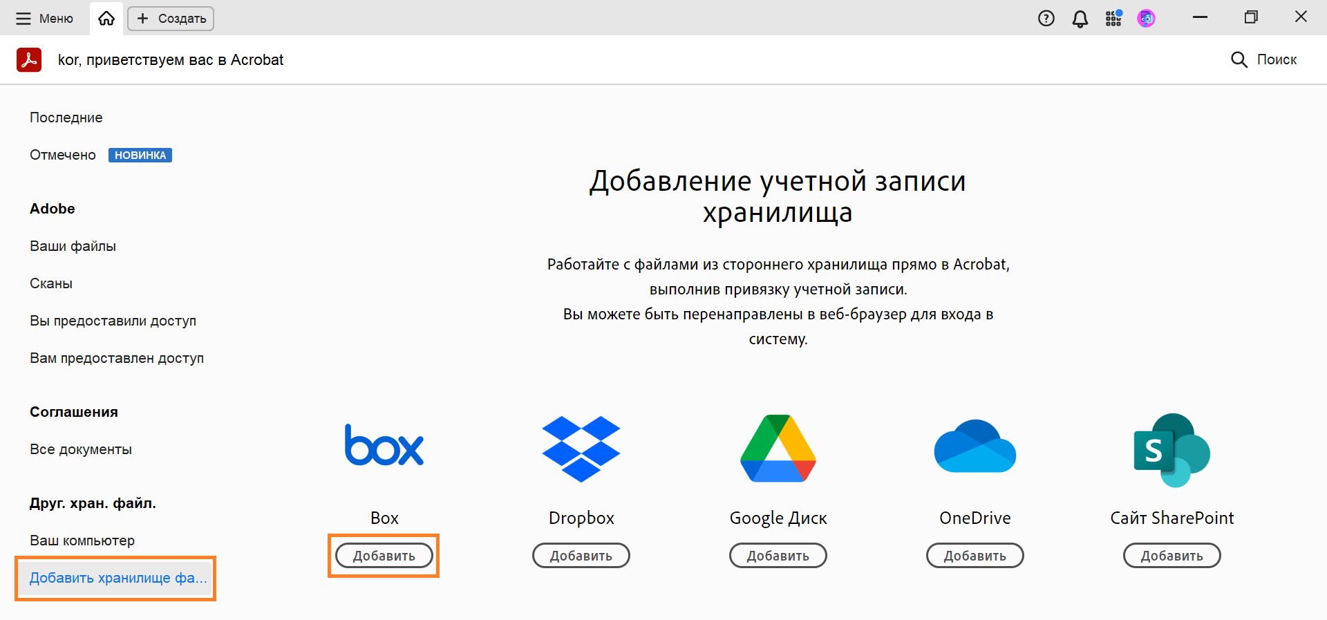The image size is (1327, 620).
Task: Open Ваши файлы in sidebar
Action: coord(73,246)
